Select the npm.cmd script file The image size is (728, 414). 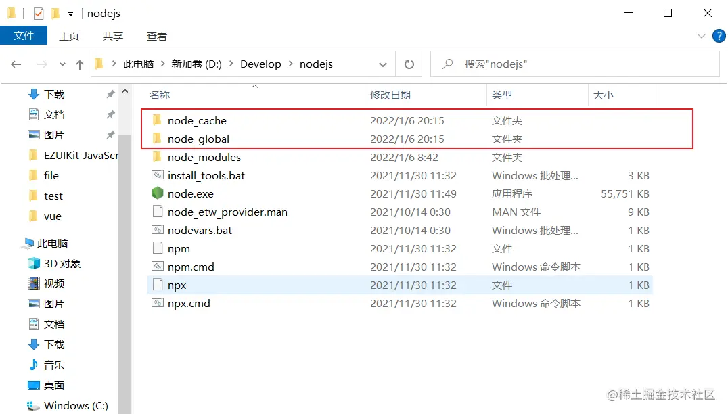(190, 267)
